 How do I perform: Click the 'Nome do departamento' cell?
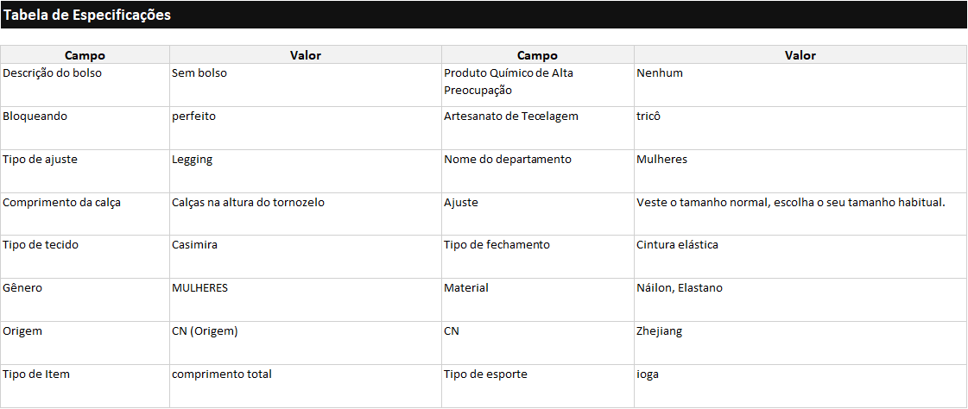(x=507, y=160)
